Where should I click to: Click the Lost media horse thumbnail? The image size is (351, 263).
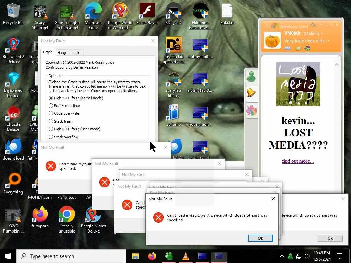tap(298, 84)
